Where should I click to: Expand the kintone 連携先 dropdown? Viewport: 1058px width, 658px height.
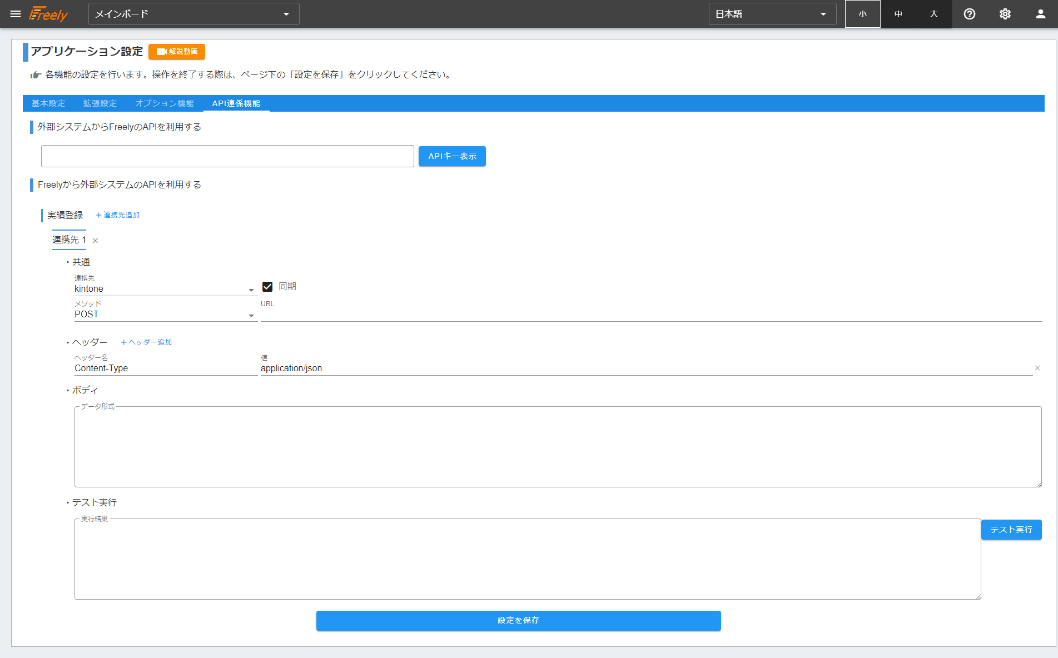click(x=165, y=289)
